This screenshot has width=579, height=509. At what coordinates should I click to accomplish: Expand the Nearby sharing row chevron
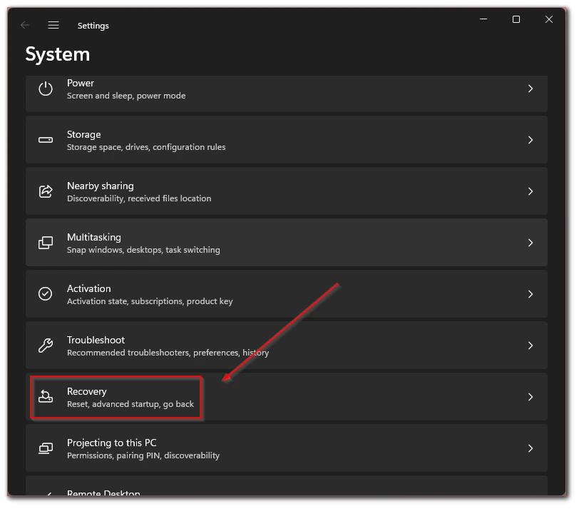pos(531,191)
